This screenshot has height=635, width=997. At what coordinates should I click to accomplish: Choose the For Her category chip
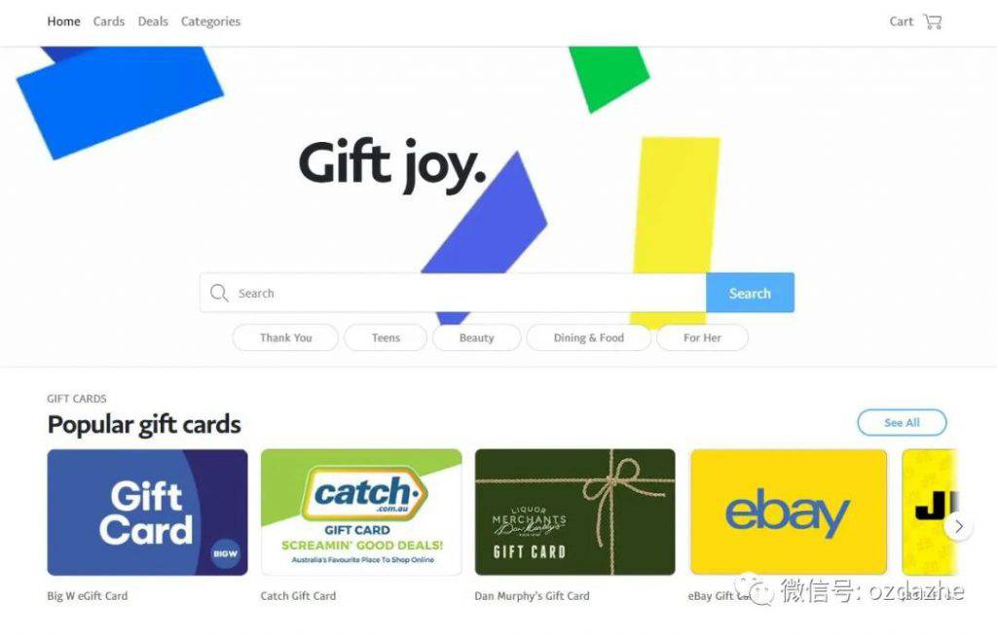[x=703, y=337]
